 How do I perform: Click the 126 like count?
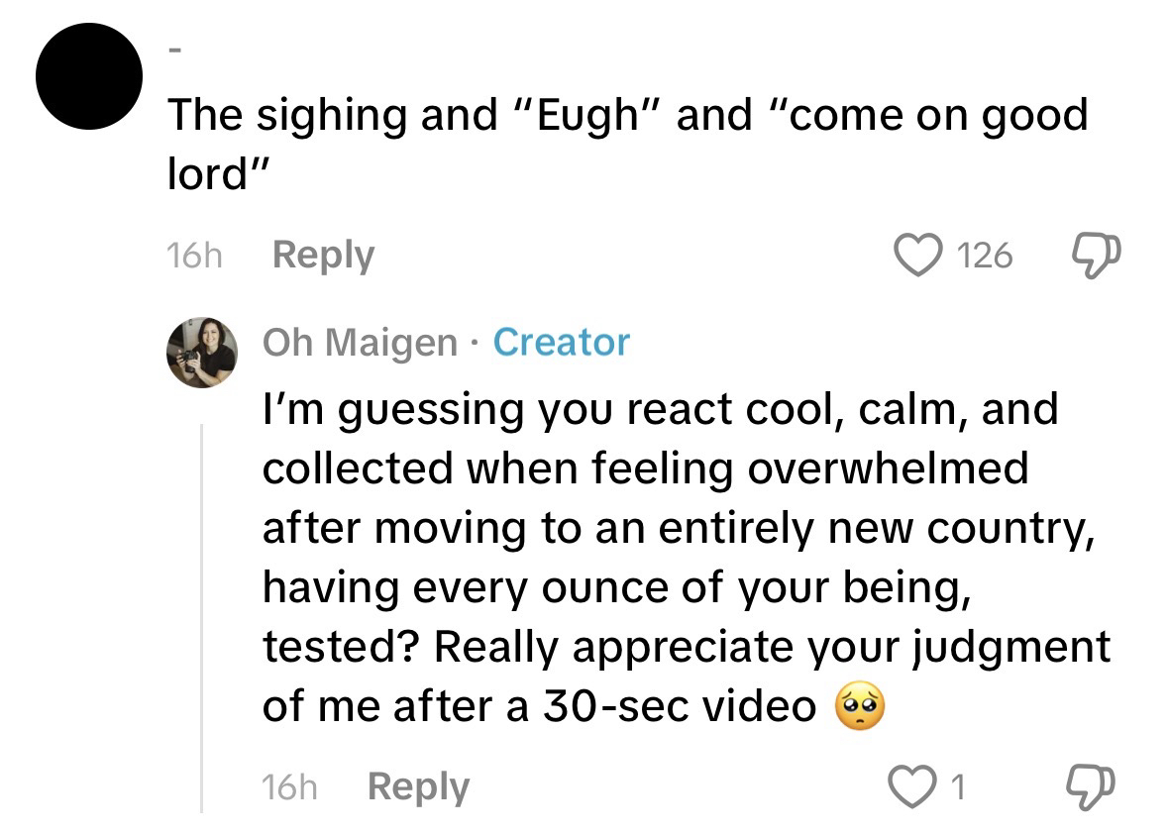coord(984,256)
